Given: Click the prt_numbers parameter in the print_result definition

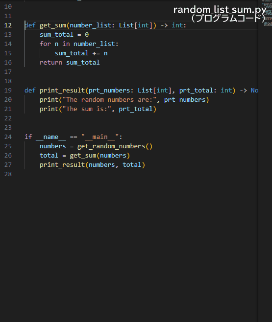Looking at the screenshot, I should (109, 91).
